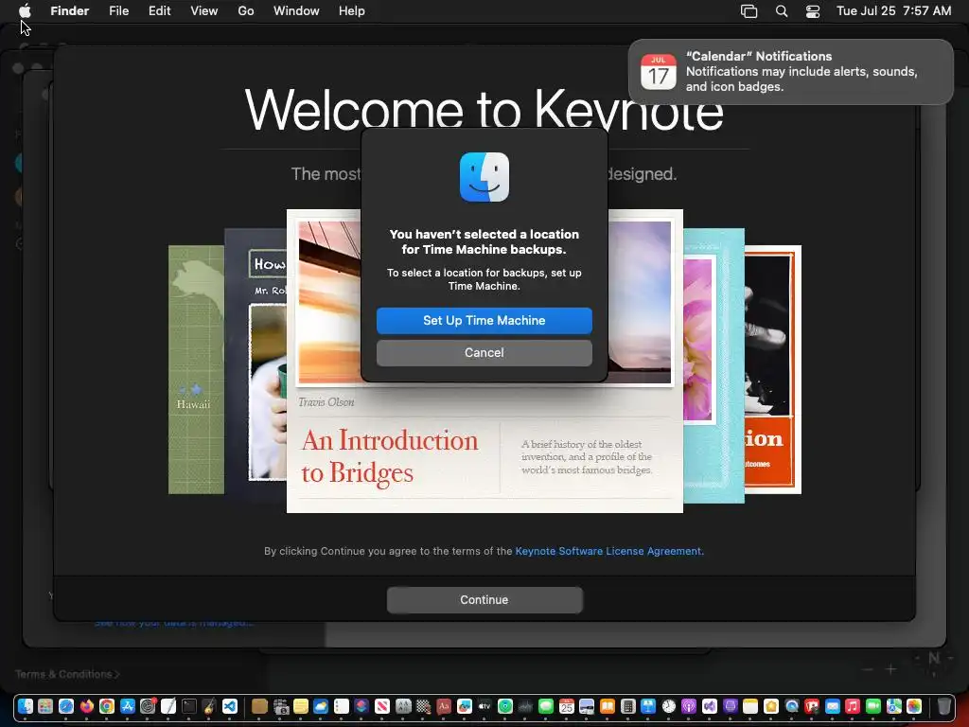Screen dimensions: 969x727
Task: Open FaceTime from the Dock
Action: point(873,706)
